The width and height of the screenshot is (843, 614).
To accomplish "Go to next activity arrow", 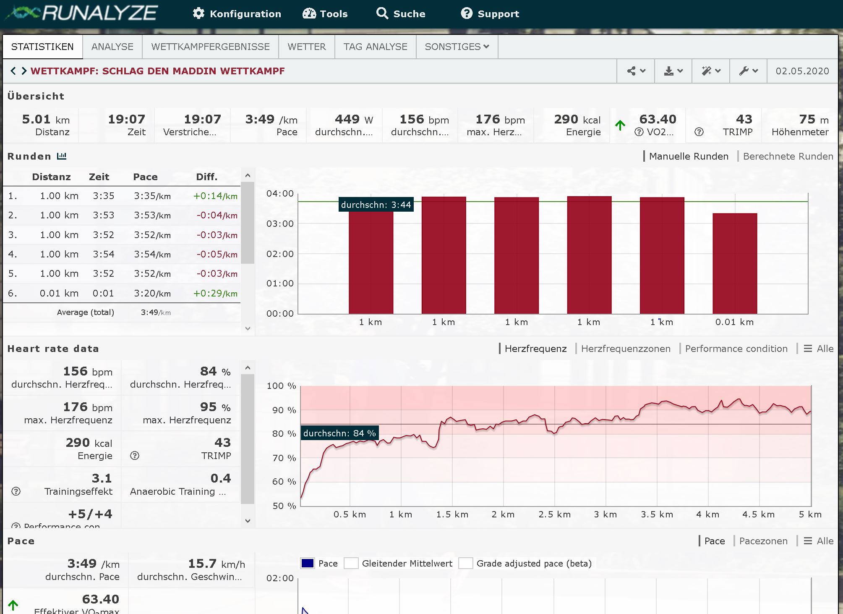I will (x=24, y=71).
